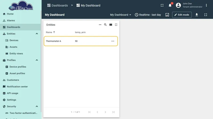Toggle fullscreen icon in dashboard toolbar
Screen dimensions: 213x119
pos(206,15)
